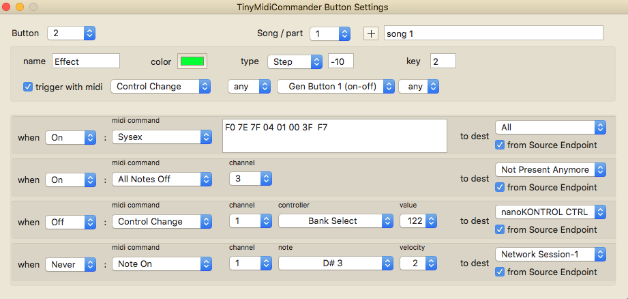Untick from Source Endpoint under nanoKONTROL CTRL

[x=500, y=229]
